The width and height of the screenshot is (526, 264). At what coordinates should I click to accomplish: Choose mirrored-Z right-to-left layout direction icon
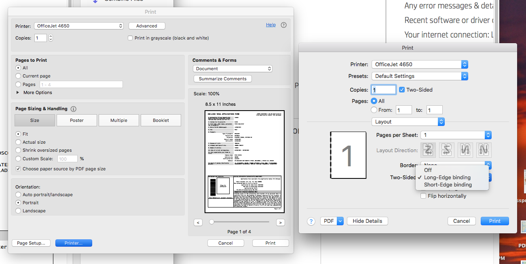coord(447,150)
